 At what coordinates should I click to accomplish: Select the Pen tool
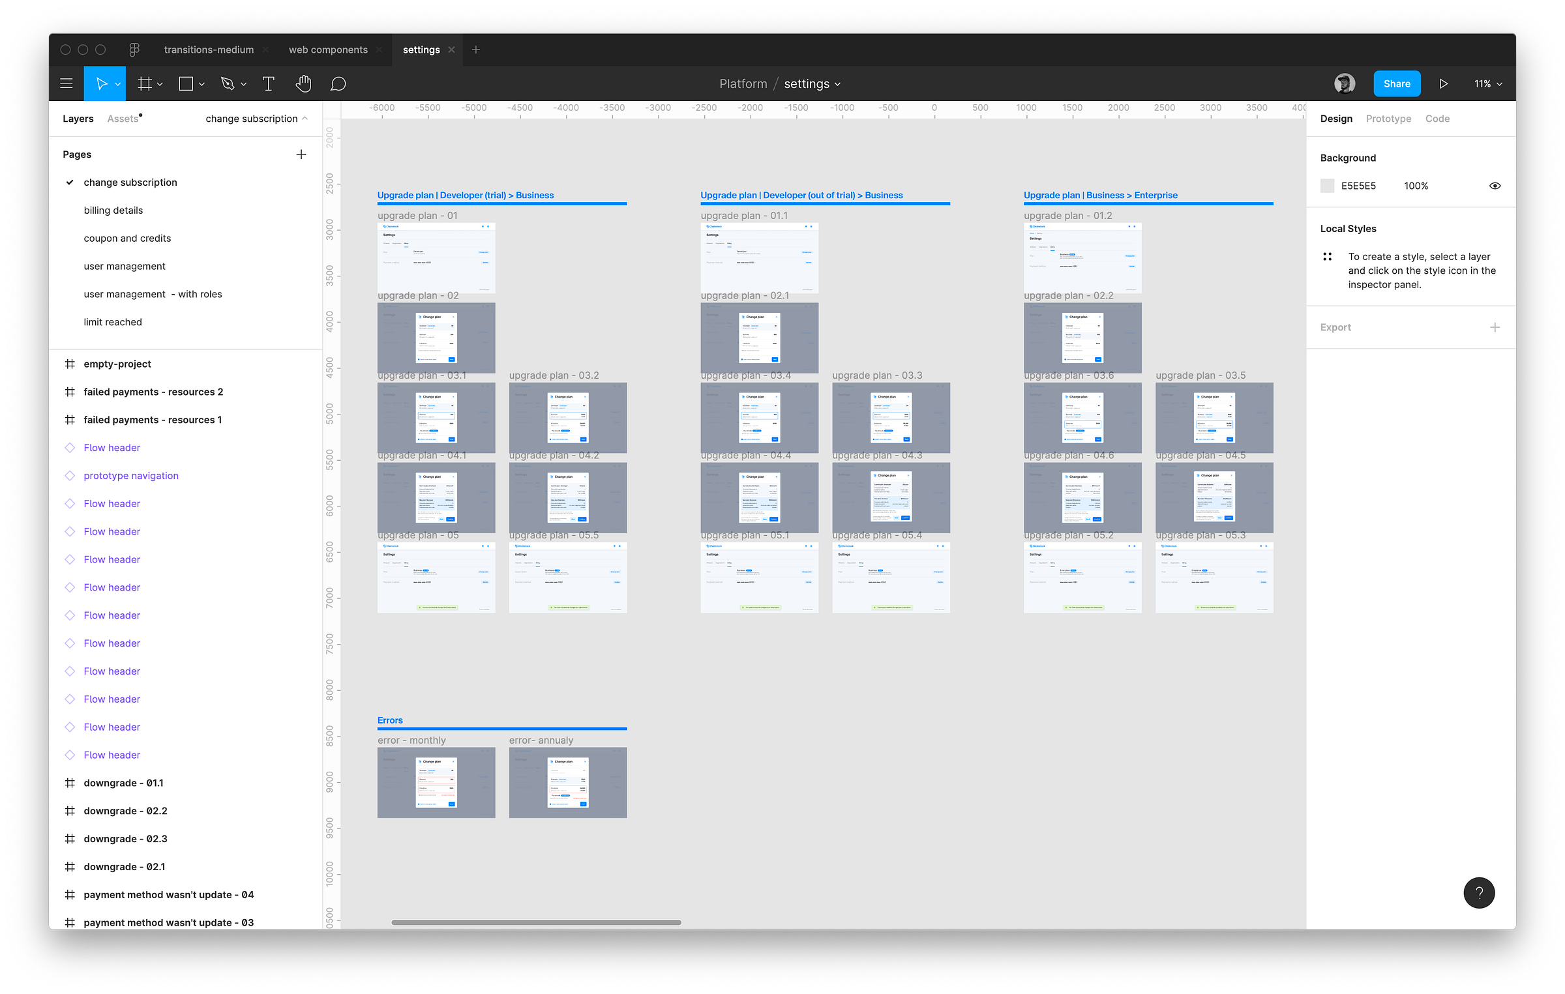click(228, 83)
